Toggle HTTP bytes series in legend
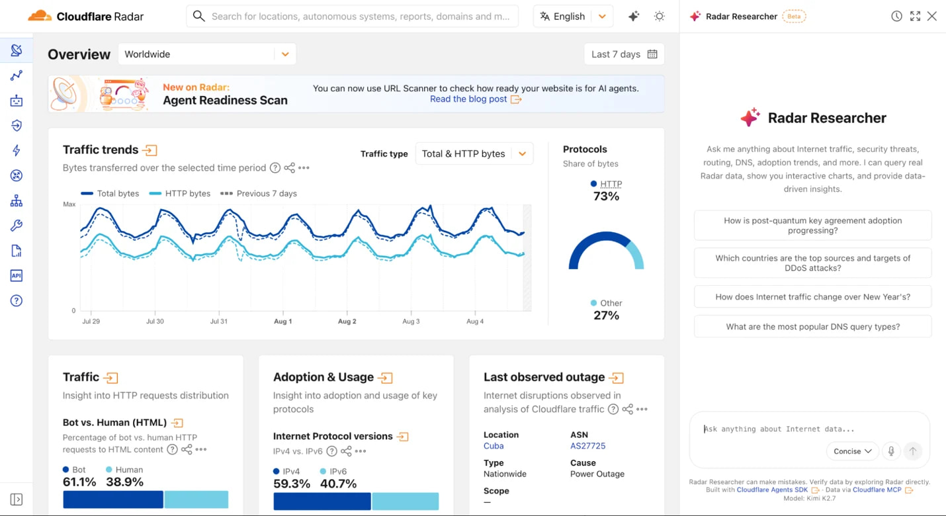946x516 pixels. (180, 193)
